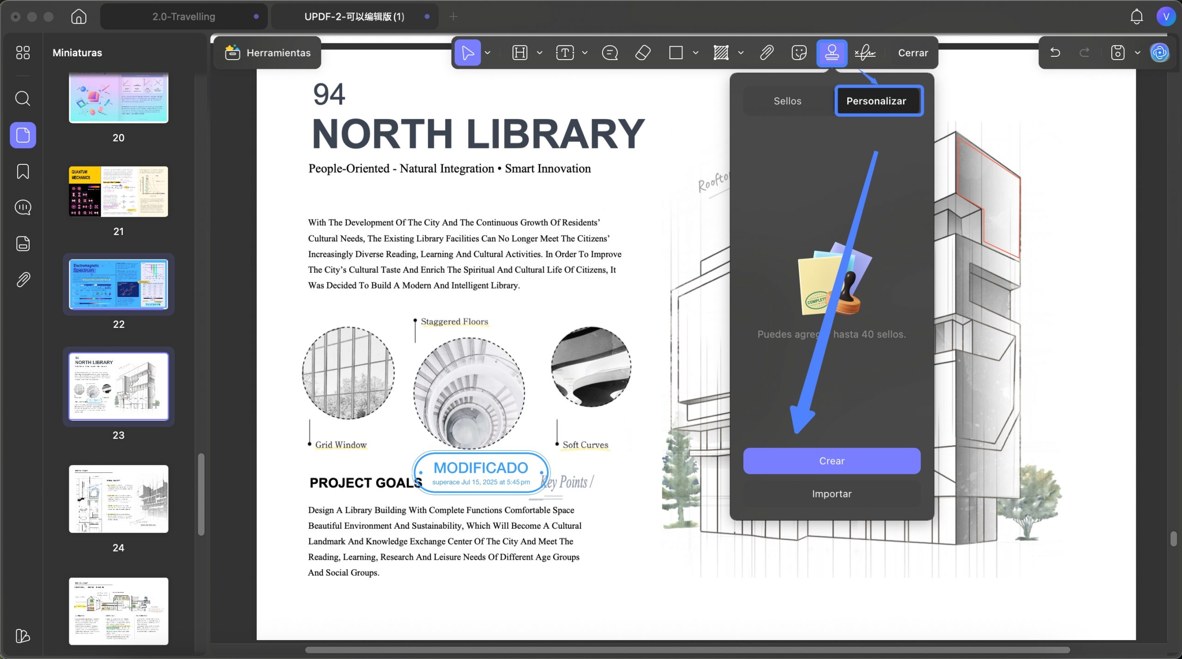The width and height of the screenshot is (1182, 659).
Task: Click the UPDF AI assistant icon
Action: (x=1159, y=53)
